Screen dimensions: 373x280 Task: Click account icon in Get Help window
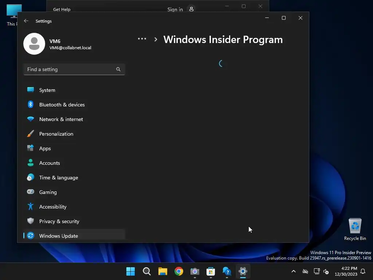pos(191,9)
